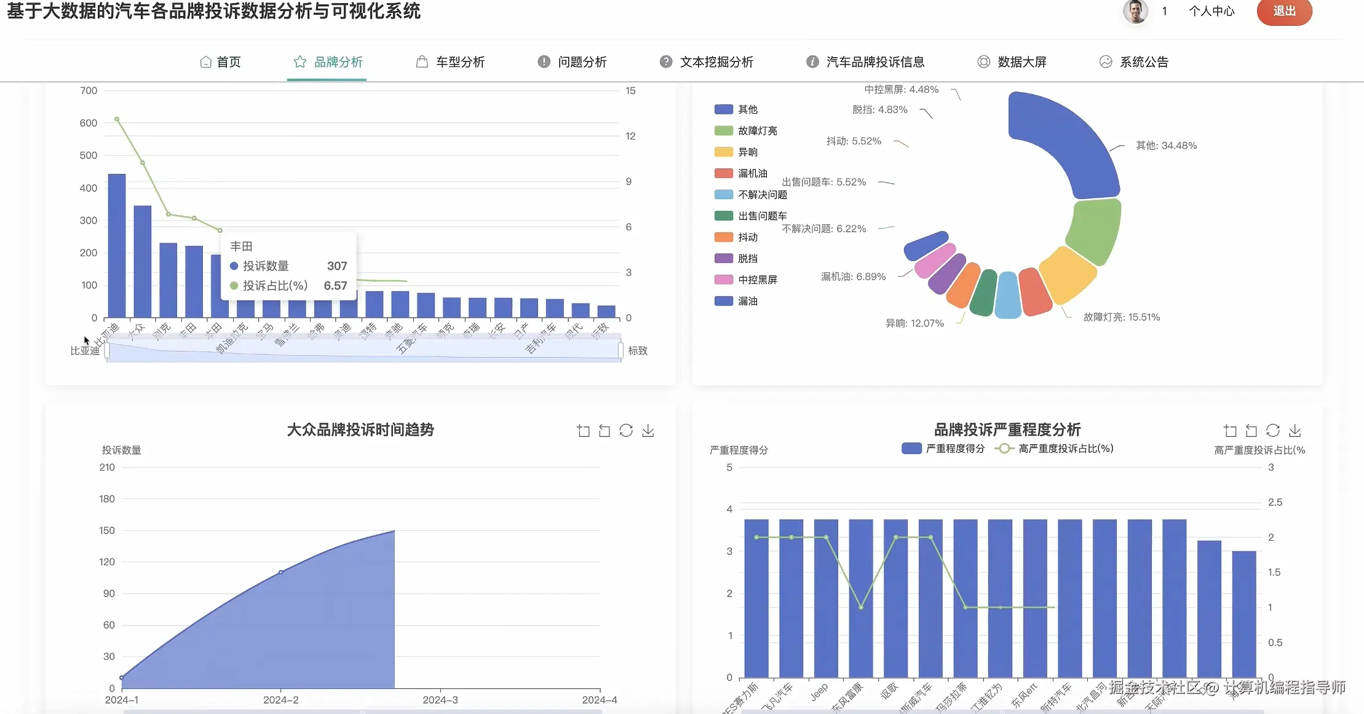Toggle the 不解决问题 legend item

(751, 195)
